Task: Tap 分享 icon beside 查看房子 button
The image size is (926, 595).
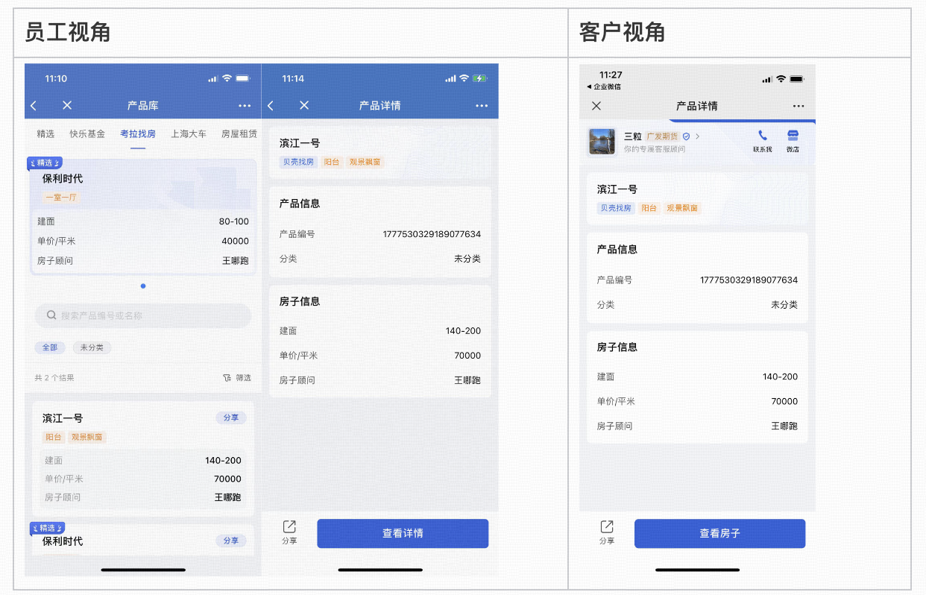Action: [607, 527]
